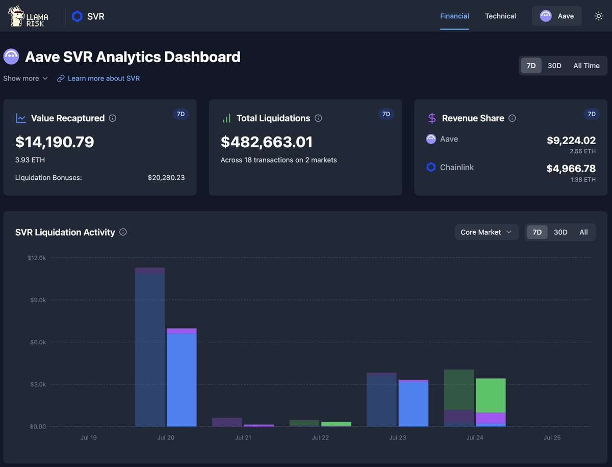Screen dimensions: 612x467
Task: Click the 7D badge on Total Liquidations card
Action: [386, 114]
